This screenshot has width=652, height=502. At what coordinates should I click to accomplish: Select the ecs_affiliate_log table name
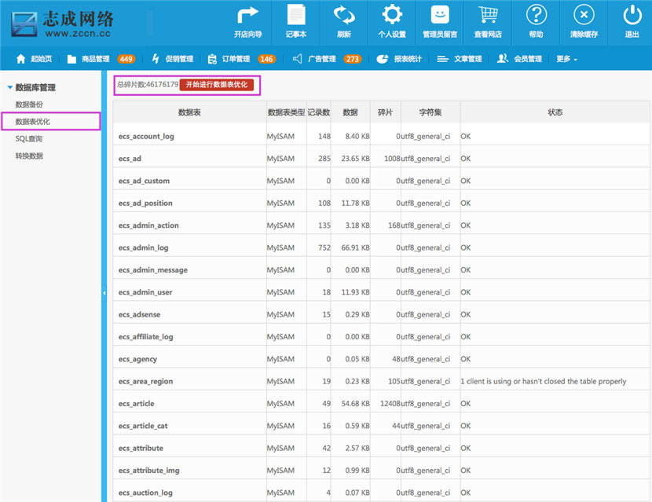coord(146,337)
